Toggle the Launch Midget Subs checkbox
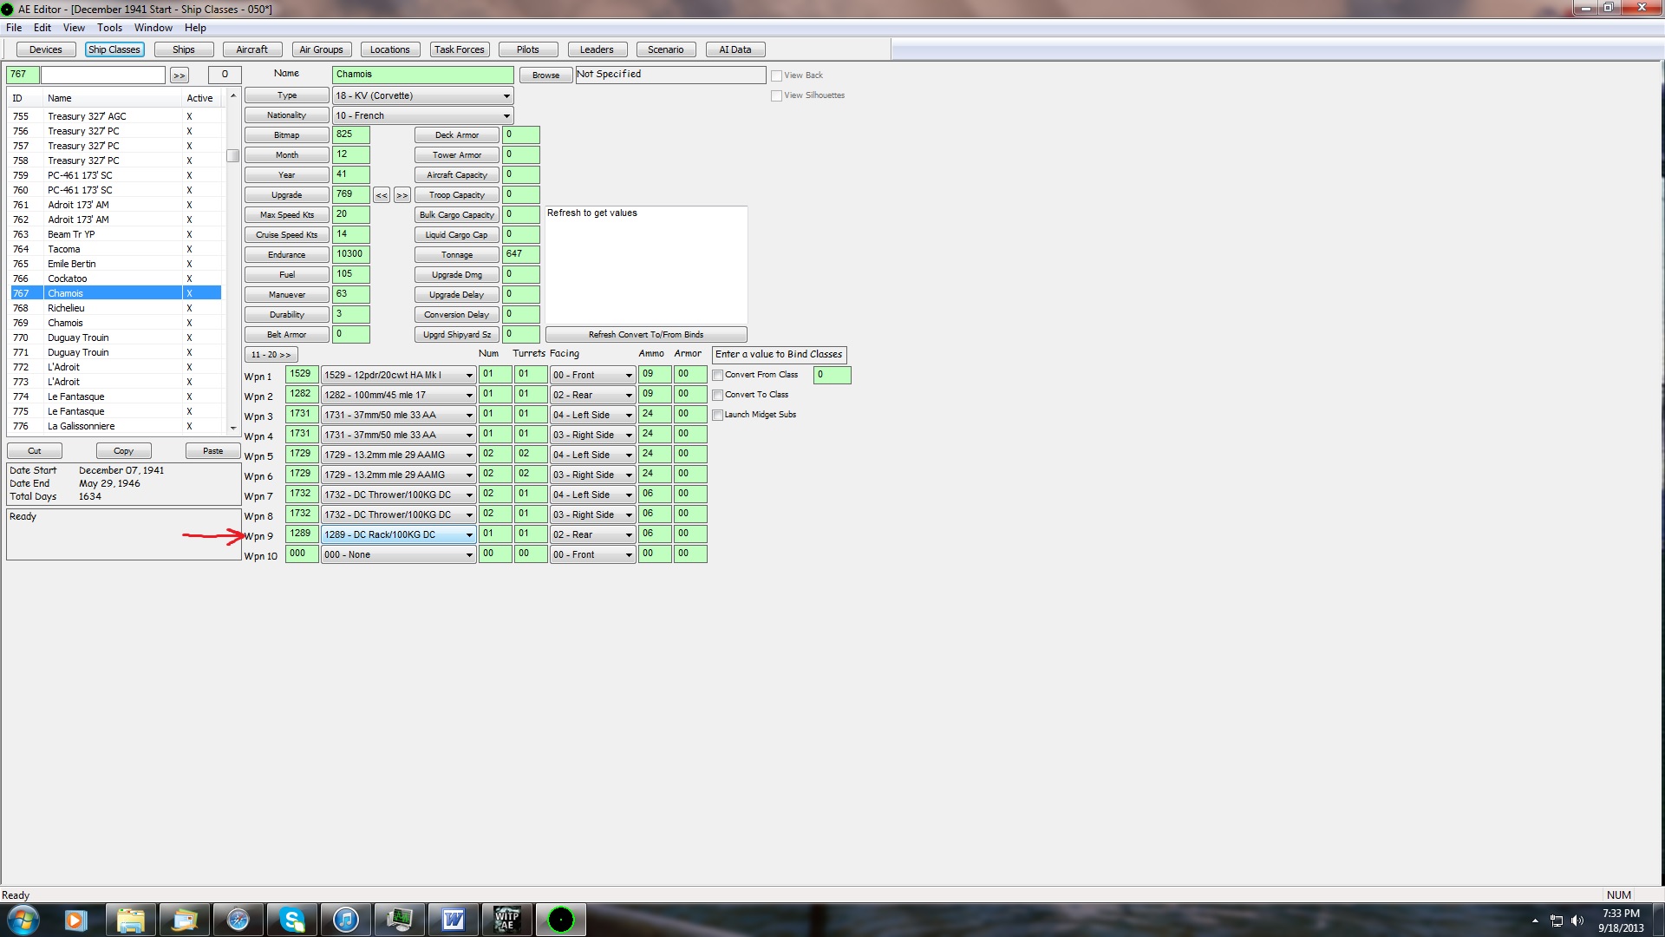 [x=718, y=416]
